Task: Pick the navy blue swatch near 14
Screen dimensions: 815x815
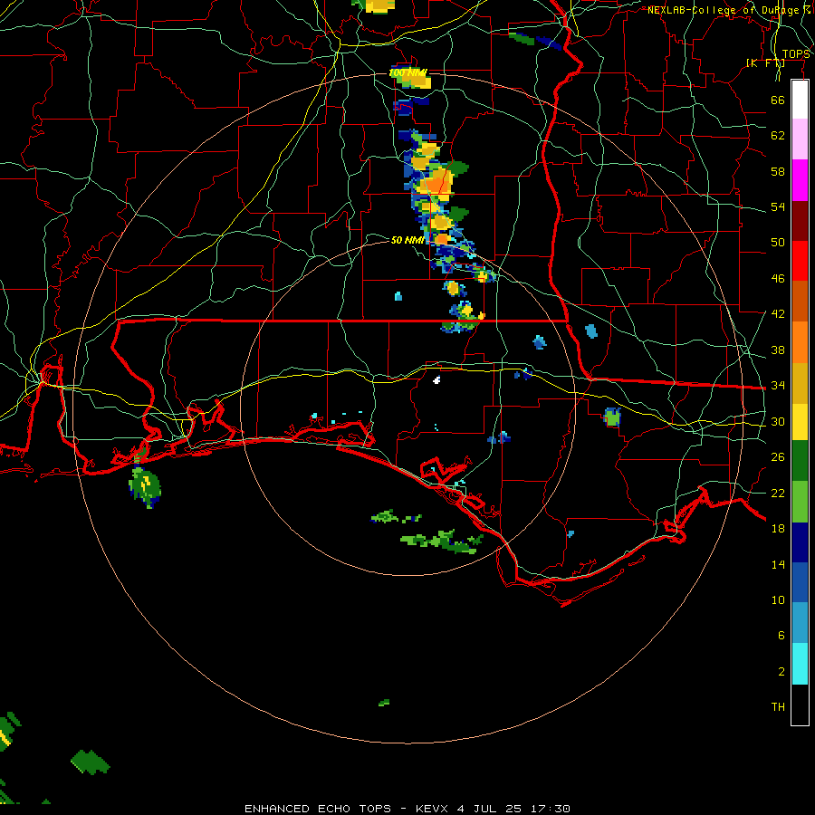Action: click(800, 542)
